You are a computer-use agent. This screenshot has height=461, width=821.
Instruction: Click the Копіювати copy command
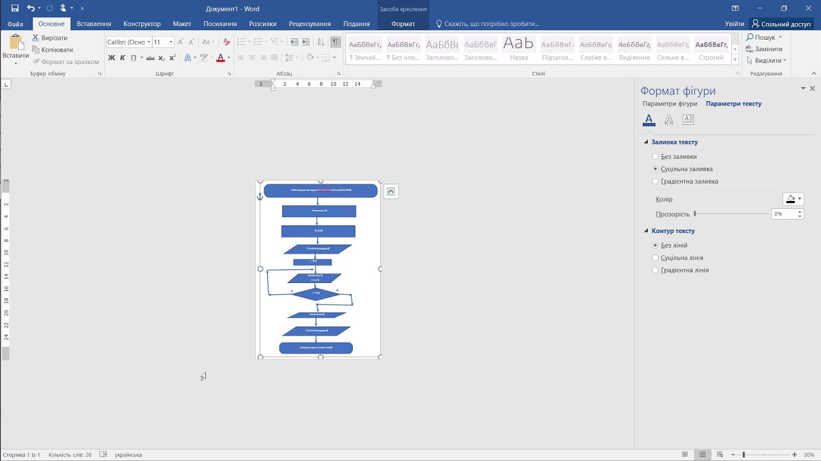[x=52, y=50]
